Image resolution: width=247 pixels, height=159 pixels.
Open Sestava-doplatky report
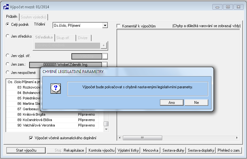click(x=201, y=150)
